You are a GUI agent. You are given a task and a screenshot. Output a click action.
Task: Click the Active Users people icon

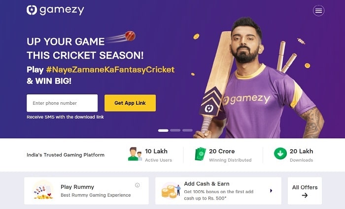135,154
